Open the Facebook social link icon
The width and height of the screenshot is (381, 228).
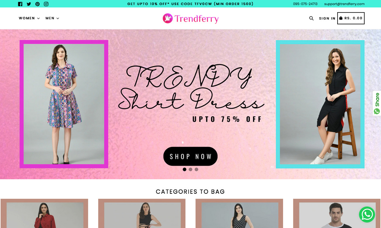click(20, 4)
